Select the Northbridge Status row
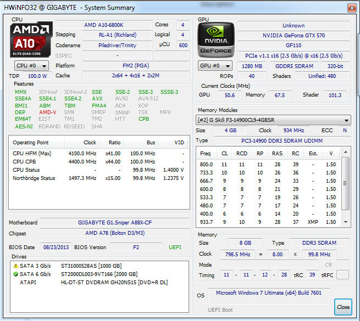 (99, 178)
